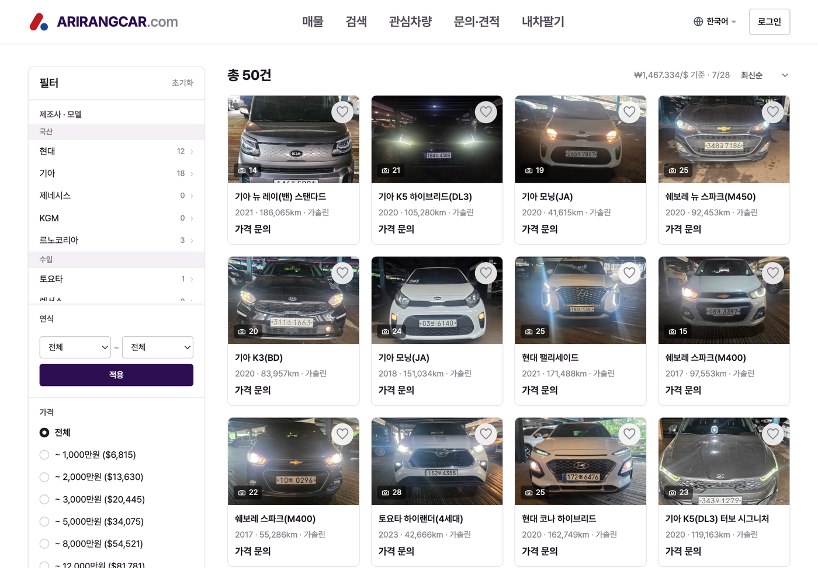Open the 20 photos badge on K3(BD)
The image size is (818, 568).
pyautogui.click(x=248, y=332)
